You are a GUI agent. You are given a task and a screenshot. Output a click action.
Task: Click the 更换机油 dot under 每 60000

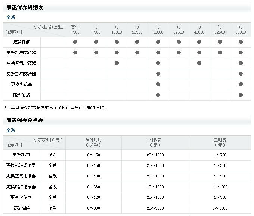(x=241, y=42)
